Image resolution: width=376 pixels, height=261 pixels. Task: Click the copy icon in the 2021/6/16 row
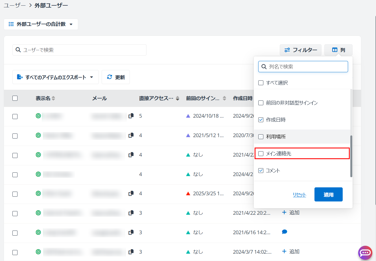click(x=131, y=233)
